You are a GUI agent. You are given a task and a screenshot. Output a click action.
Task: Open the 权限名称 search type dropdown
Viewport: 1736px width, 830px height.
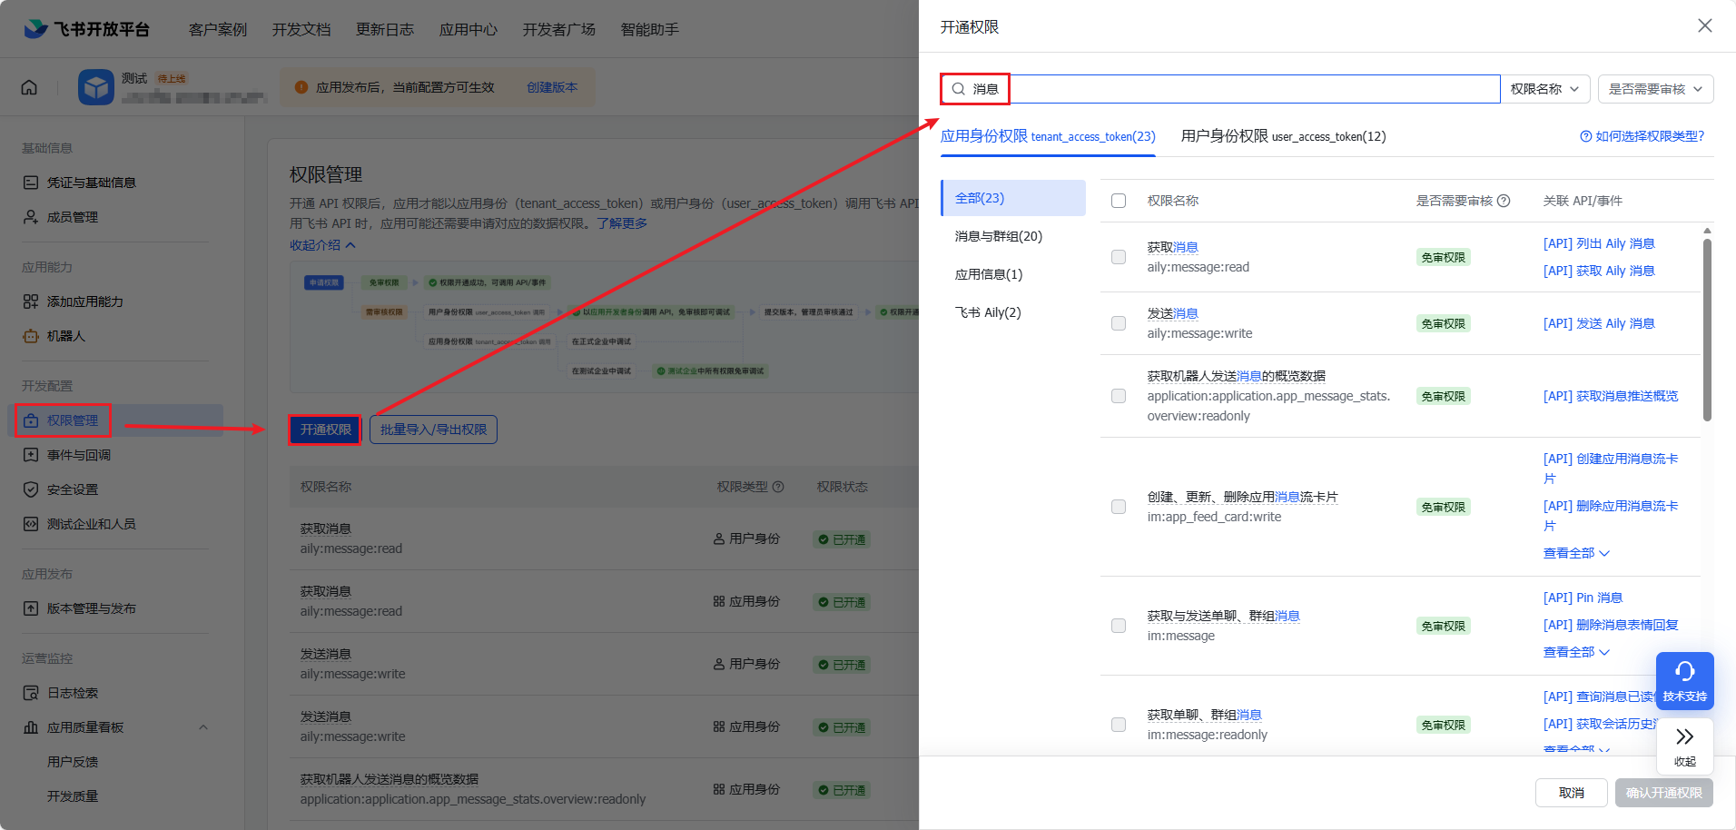click(1544, 89)
